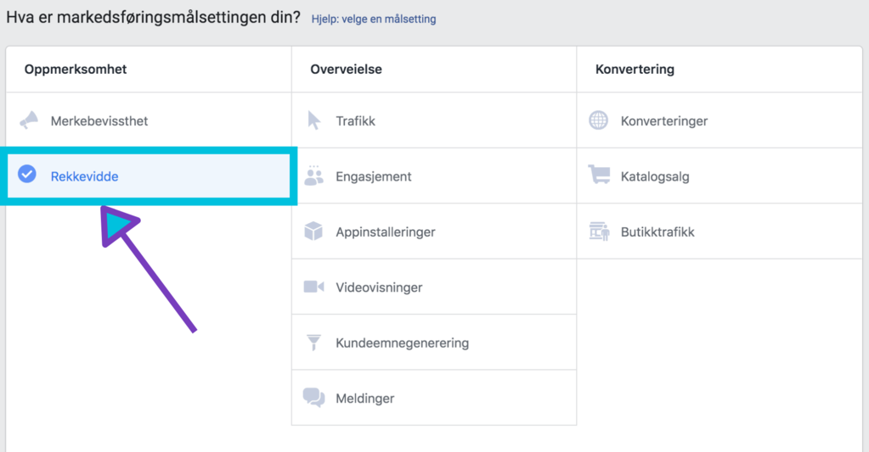Click the Rekkevidde objective label
The width and height of the screenshot is (869, 452).
(x=84, y=176)
